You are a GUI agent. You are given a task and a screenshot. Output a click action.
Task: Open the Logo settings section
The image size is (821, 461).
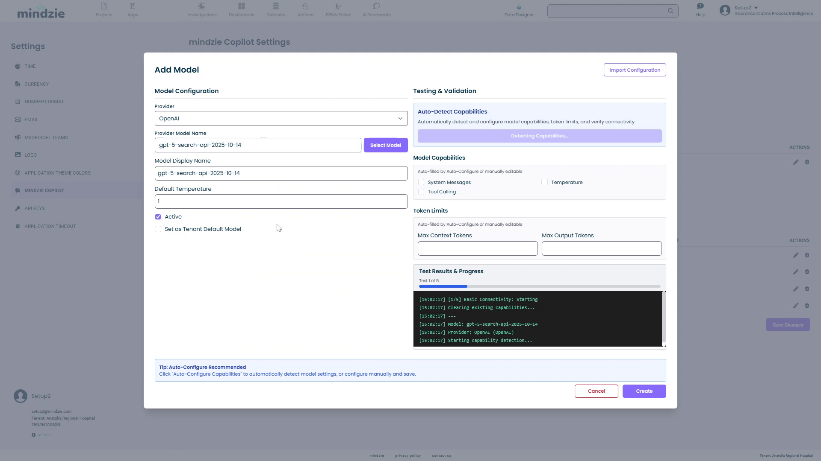(x=30, y=155)
